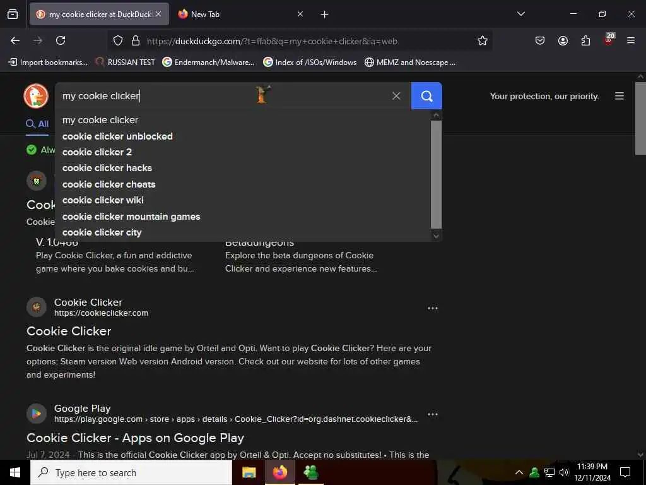
Task: Open notification center icon
Action: pyautogui.click(x=625, y=472)
